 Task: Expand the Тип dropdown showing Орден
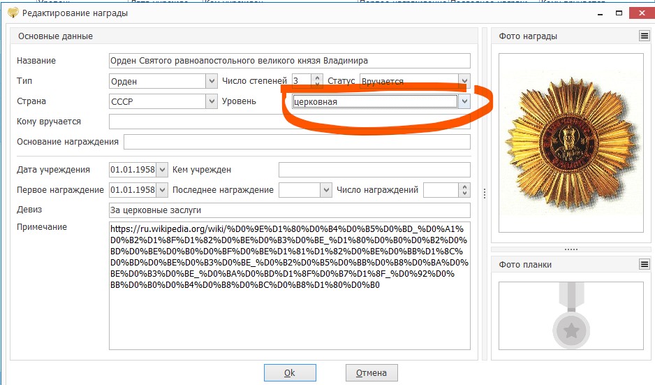(x=212, y=81)
